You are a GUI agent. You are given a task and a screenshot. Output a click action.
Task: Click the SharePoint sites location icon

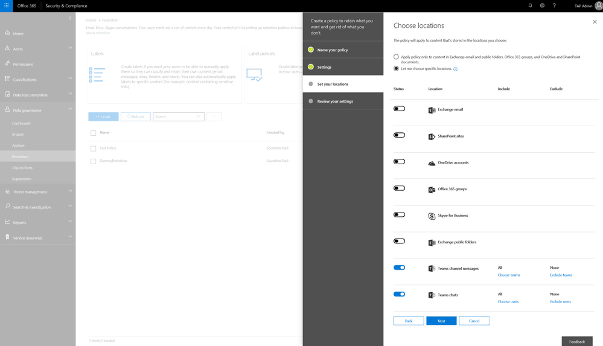(x=432, y=136)
